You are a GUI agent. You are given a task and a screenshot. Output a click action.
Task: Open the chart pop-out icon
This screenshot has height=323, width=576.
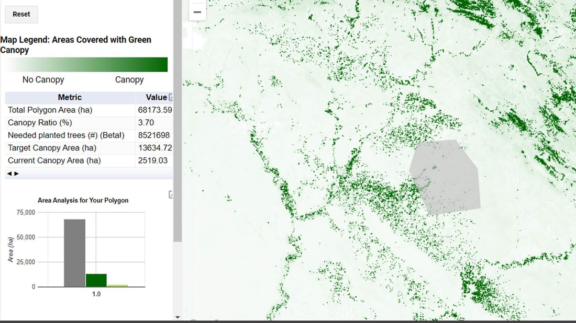click(x=171, y=195)
